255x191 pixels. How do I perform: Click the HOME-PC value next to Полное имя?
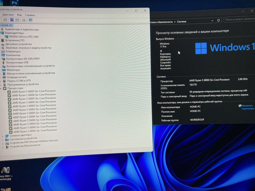click(195, 111)
